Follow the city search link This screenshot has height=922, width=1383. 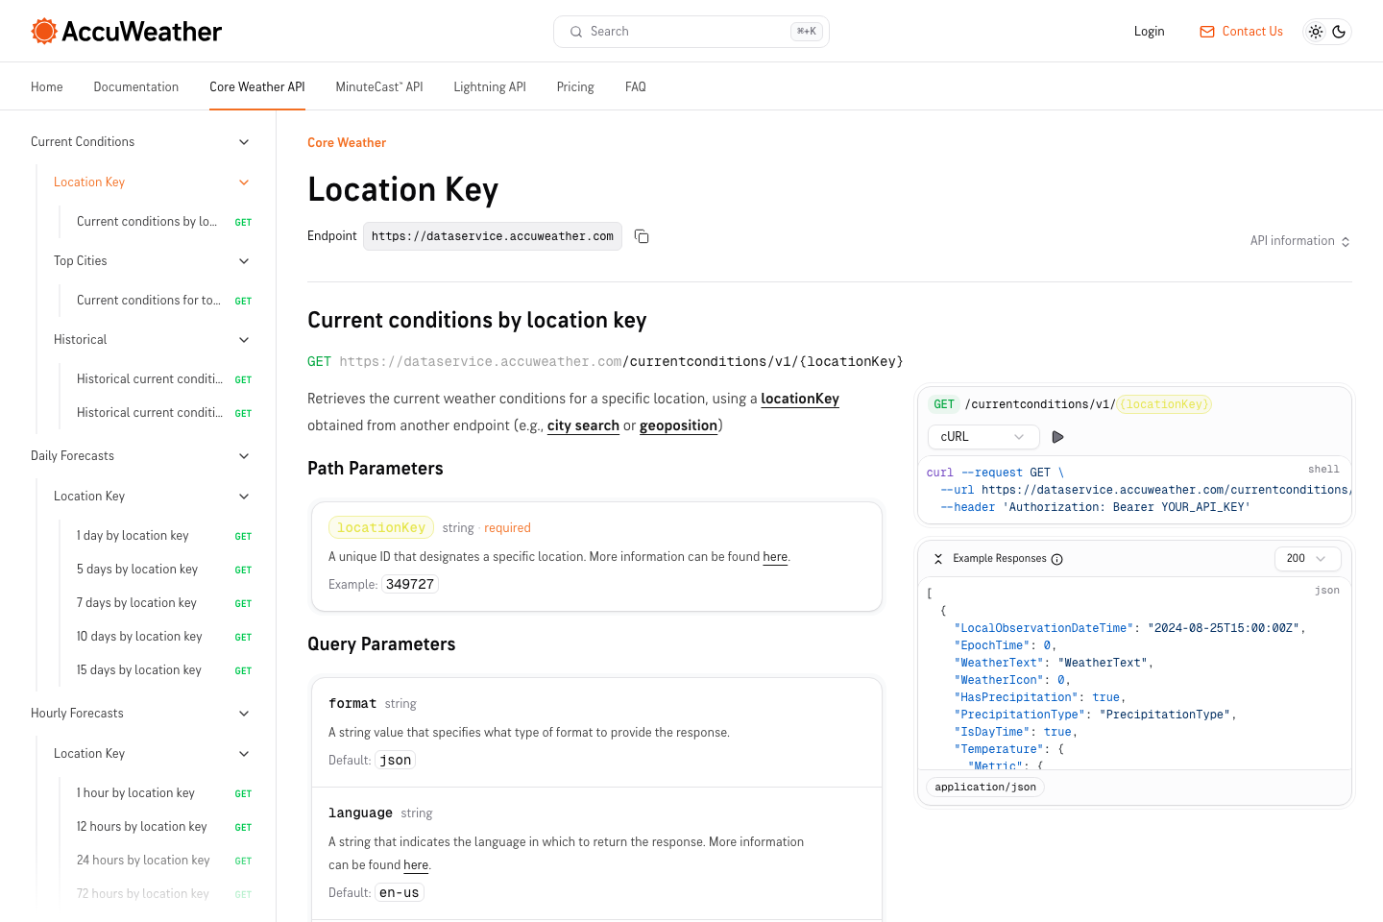pyautogui.click(x=583, y=425)
